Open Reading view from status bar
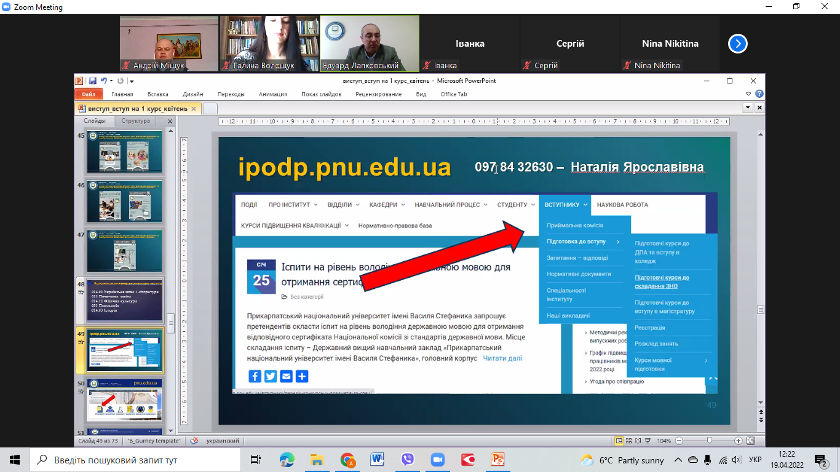 pyautogui.click(x=638, y=441)
